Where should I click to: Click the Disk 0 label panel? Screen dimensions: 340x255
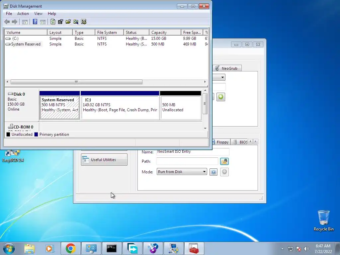(x=22, y=105)
